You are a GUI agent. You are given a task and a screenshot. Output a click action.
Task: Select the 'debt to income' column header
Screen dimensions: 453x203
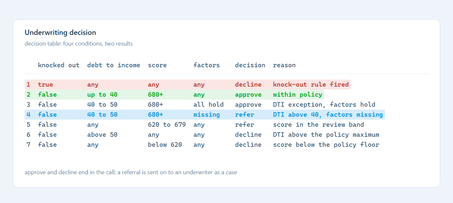click(114, 65)
